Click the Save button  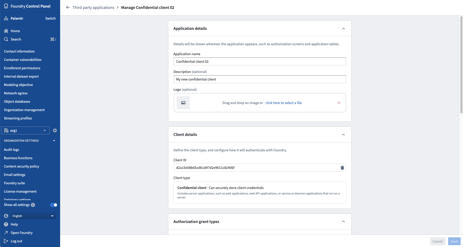tap(454, 241)
